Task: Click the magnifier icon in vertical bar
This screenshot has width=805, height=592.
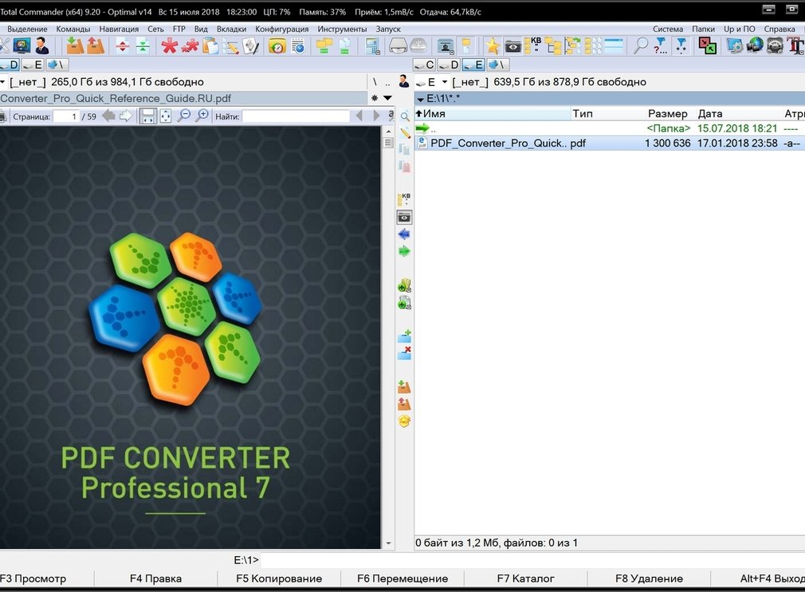Action: coord(405,116)
